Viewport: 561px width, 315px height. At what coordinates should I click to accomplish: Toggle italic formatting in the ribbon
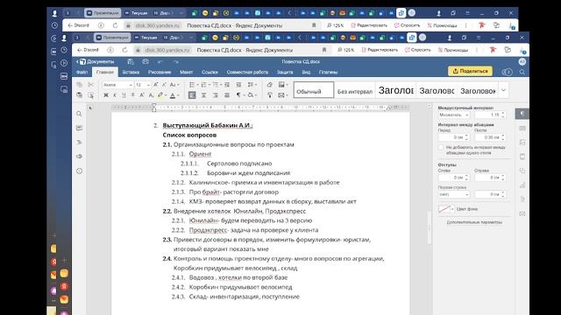pyautogui.click(x=115, y=95)
